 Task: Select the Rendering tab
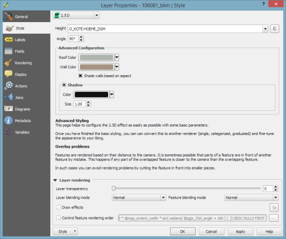[26, 63]
